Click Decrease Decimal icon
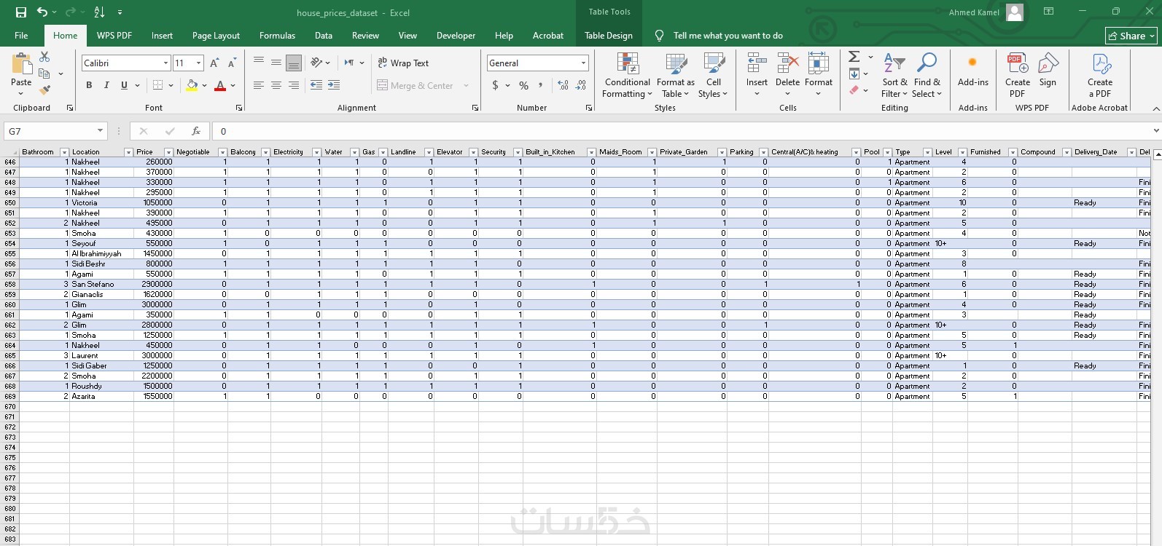Viewport: 1162px width, 546px height. pyautogui.click(x=581, y=85)
